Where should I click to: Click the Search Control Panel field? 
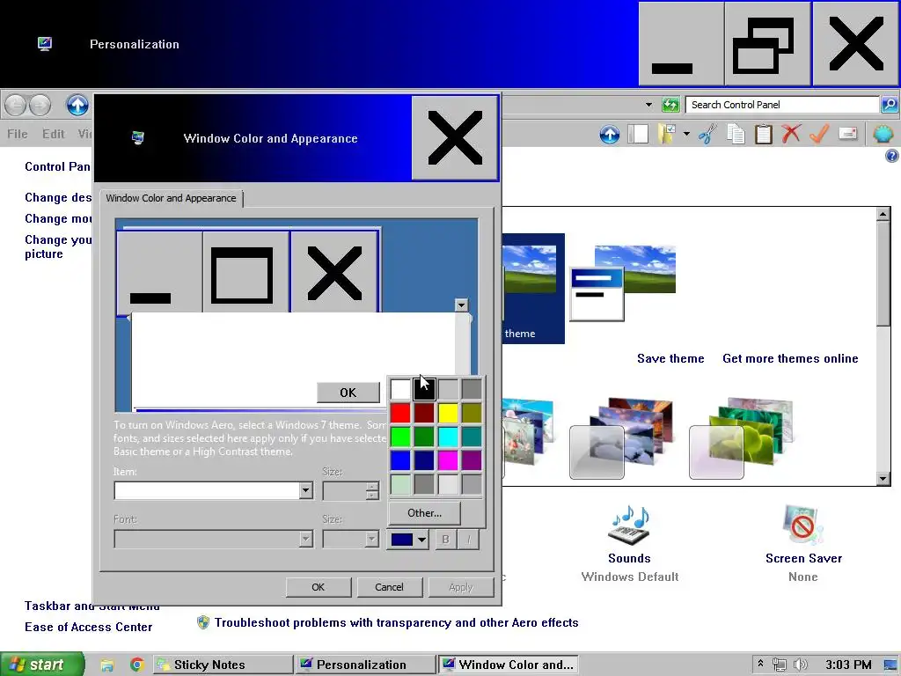point(783,105)
